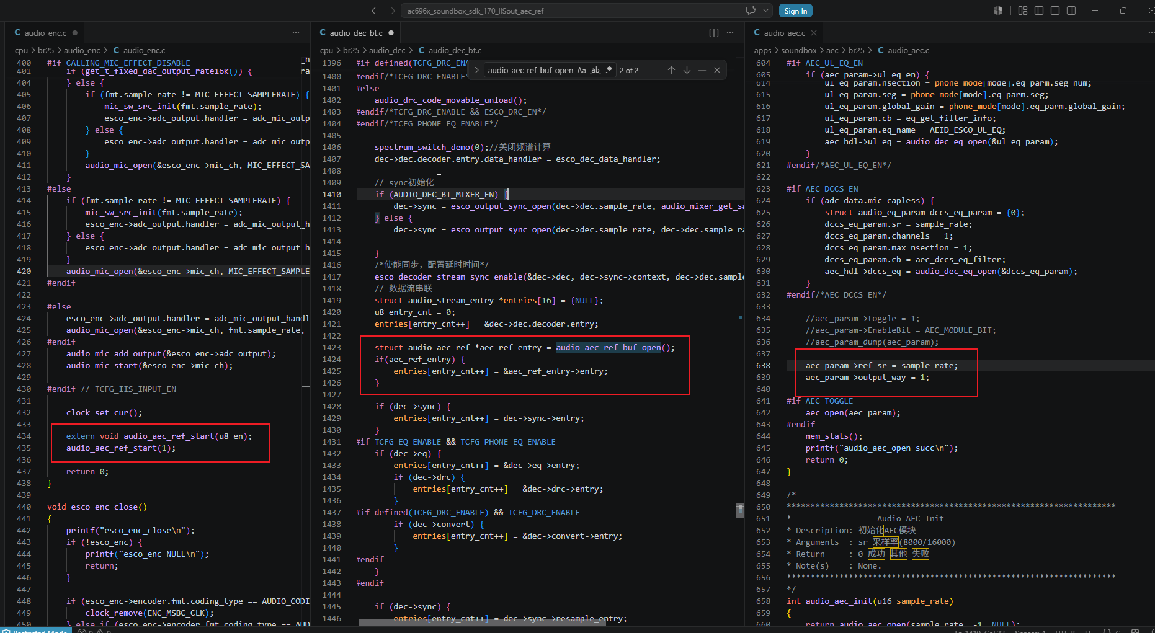The width and height of the screenshot is (1155, 633).
Task: Open More Actions for the audio_enc.c editor group
Action: 296,33
